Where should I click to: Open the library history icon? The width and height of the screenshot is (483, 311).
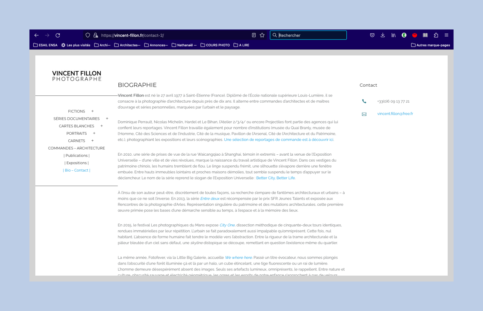tap(393, 35)
